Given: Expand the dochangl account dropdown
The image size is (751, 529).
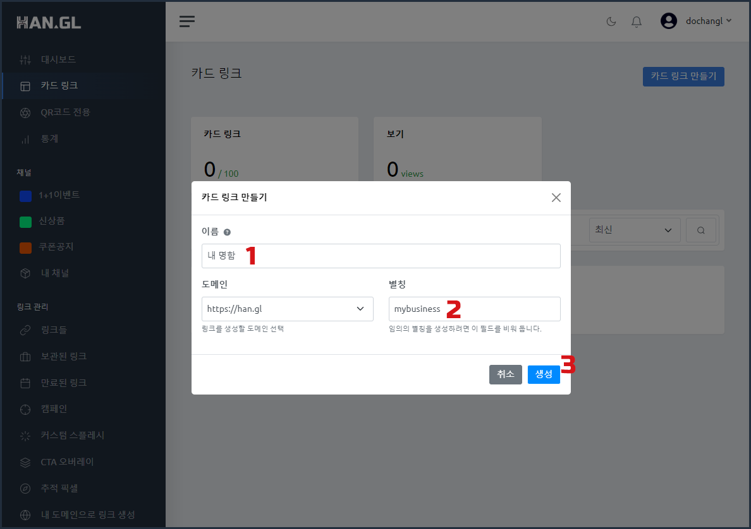Looking at the screenshot, I should coord(709,21).
